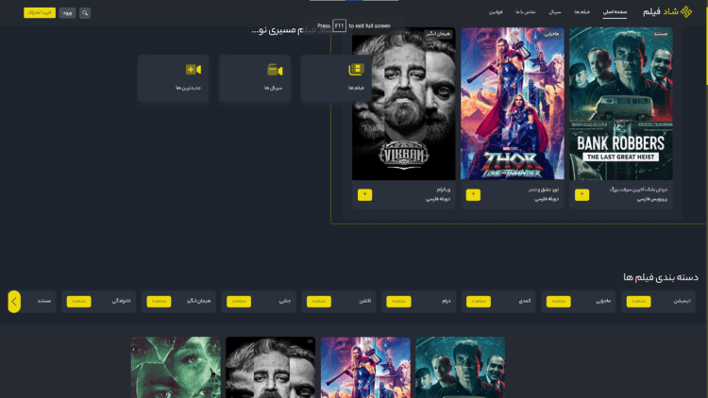
Task: Click the دسته بندی فیلم ها heading
Action: [x=661, y=277]
